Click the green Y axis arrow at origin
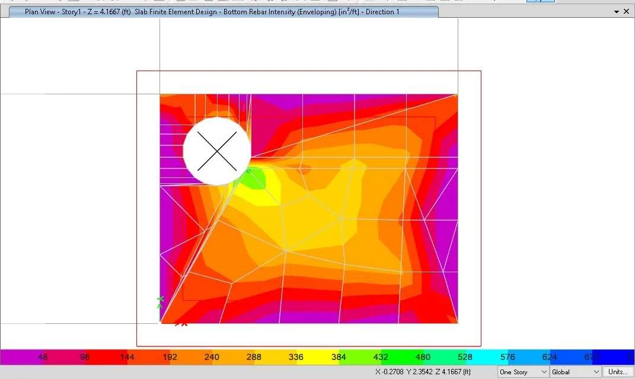635x379 pixels. coord(160,302)
